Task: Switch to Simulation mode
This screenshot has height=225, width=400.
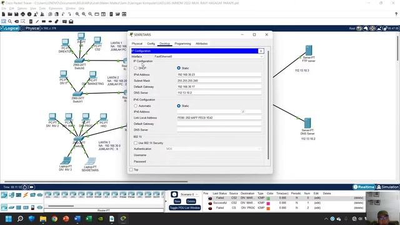Action: click(387, 187)
